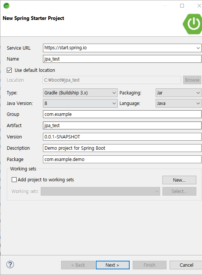Expand the Service URL dropdown arrow
This screenshot has width=202, height=275.
coord(198,48)
